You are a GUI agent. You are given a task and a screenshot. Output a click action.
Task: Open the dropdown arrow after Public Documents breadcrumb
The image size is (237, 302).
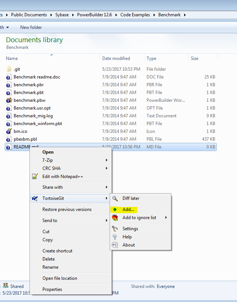[51, 15]
